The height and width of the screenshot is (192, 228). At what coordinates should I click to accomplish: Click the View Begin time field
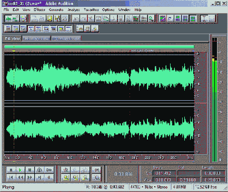pyautogui.click(x=164, y=179)
